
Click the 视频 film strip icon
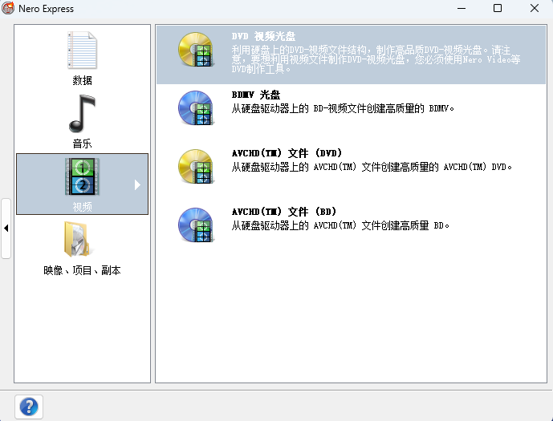(82, 177)
